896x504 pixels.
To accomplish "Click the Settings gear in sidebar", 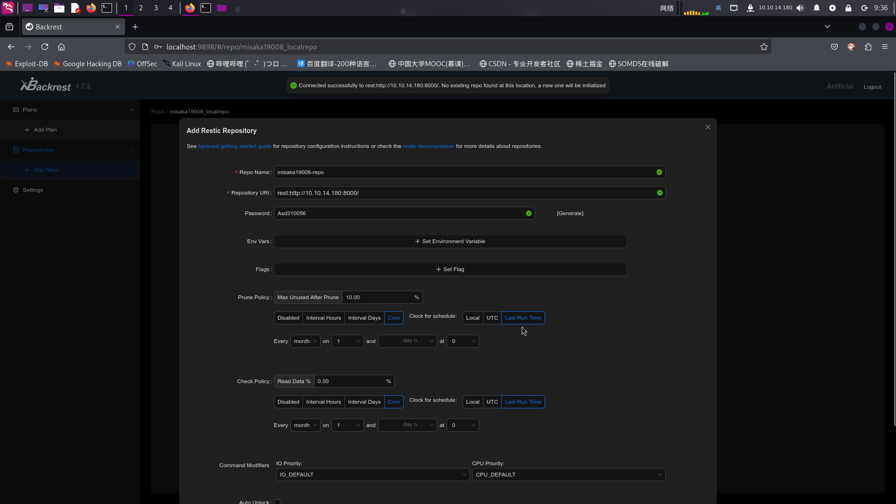I will click(x=16, y=190).
